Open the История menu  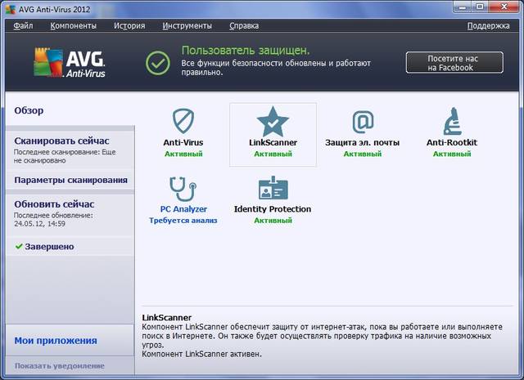[129, 25]
